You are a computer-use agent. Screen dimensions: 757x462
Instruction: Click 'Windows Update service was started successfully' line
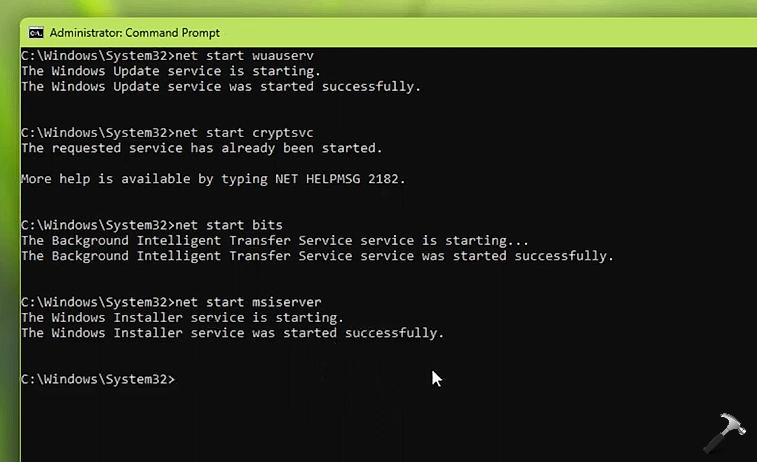tap(221, 87)
